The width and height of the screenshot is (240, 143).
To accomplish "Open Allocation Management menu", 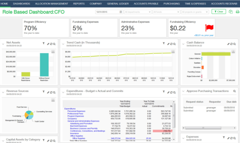I will 52,4.
